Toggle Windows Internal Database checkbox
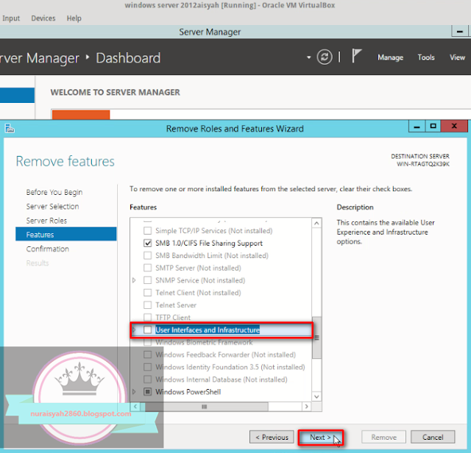Screen dimensions: 471x453 147,379
